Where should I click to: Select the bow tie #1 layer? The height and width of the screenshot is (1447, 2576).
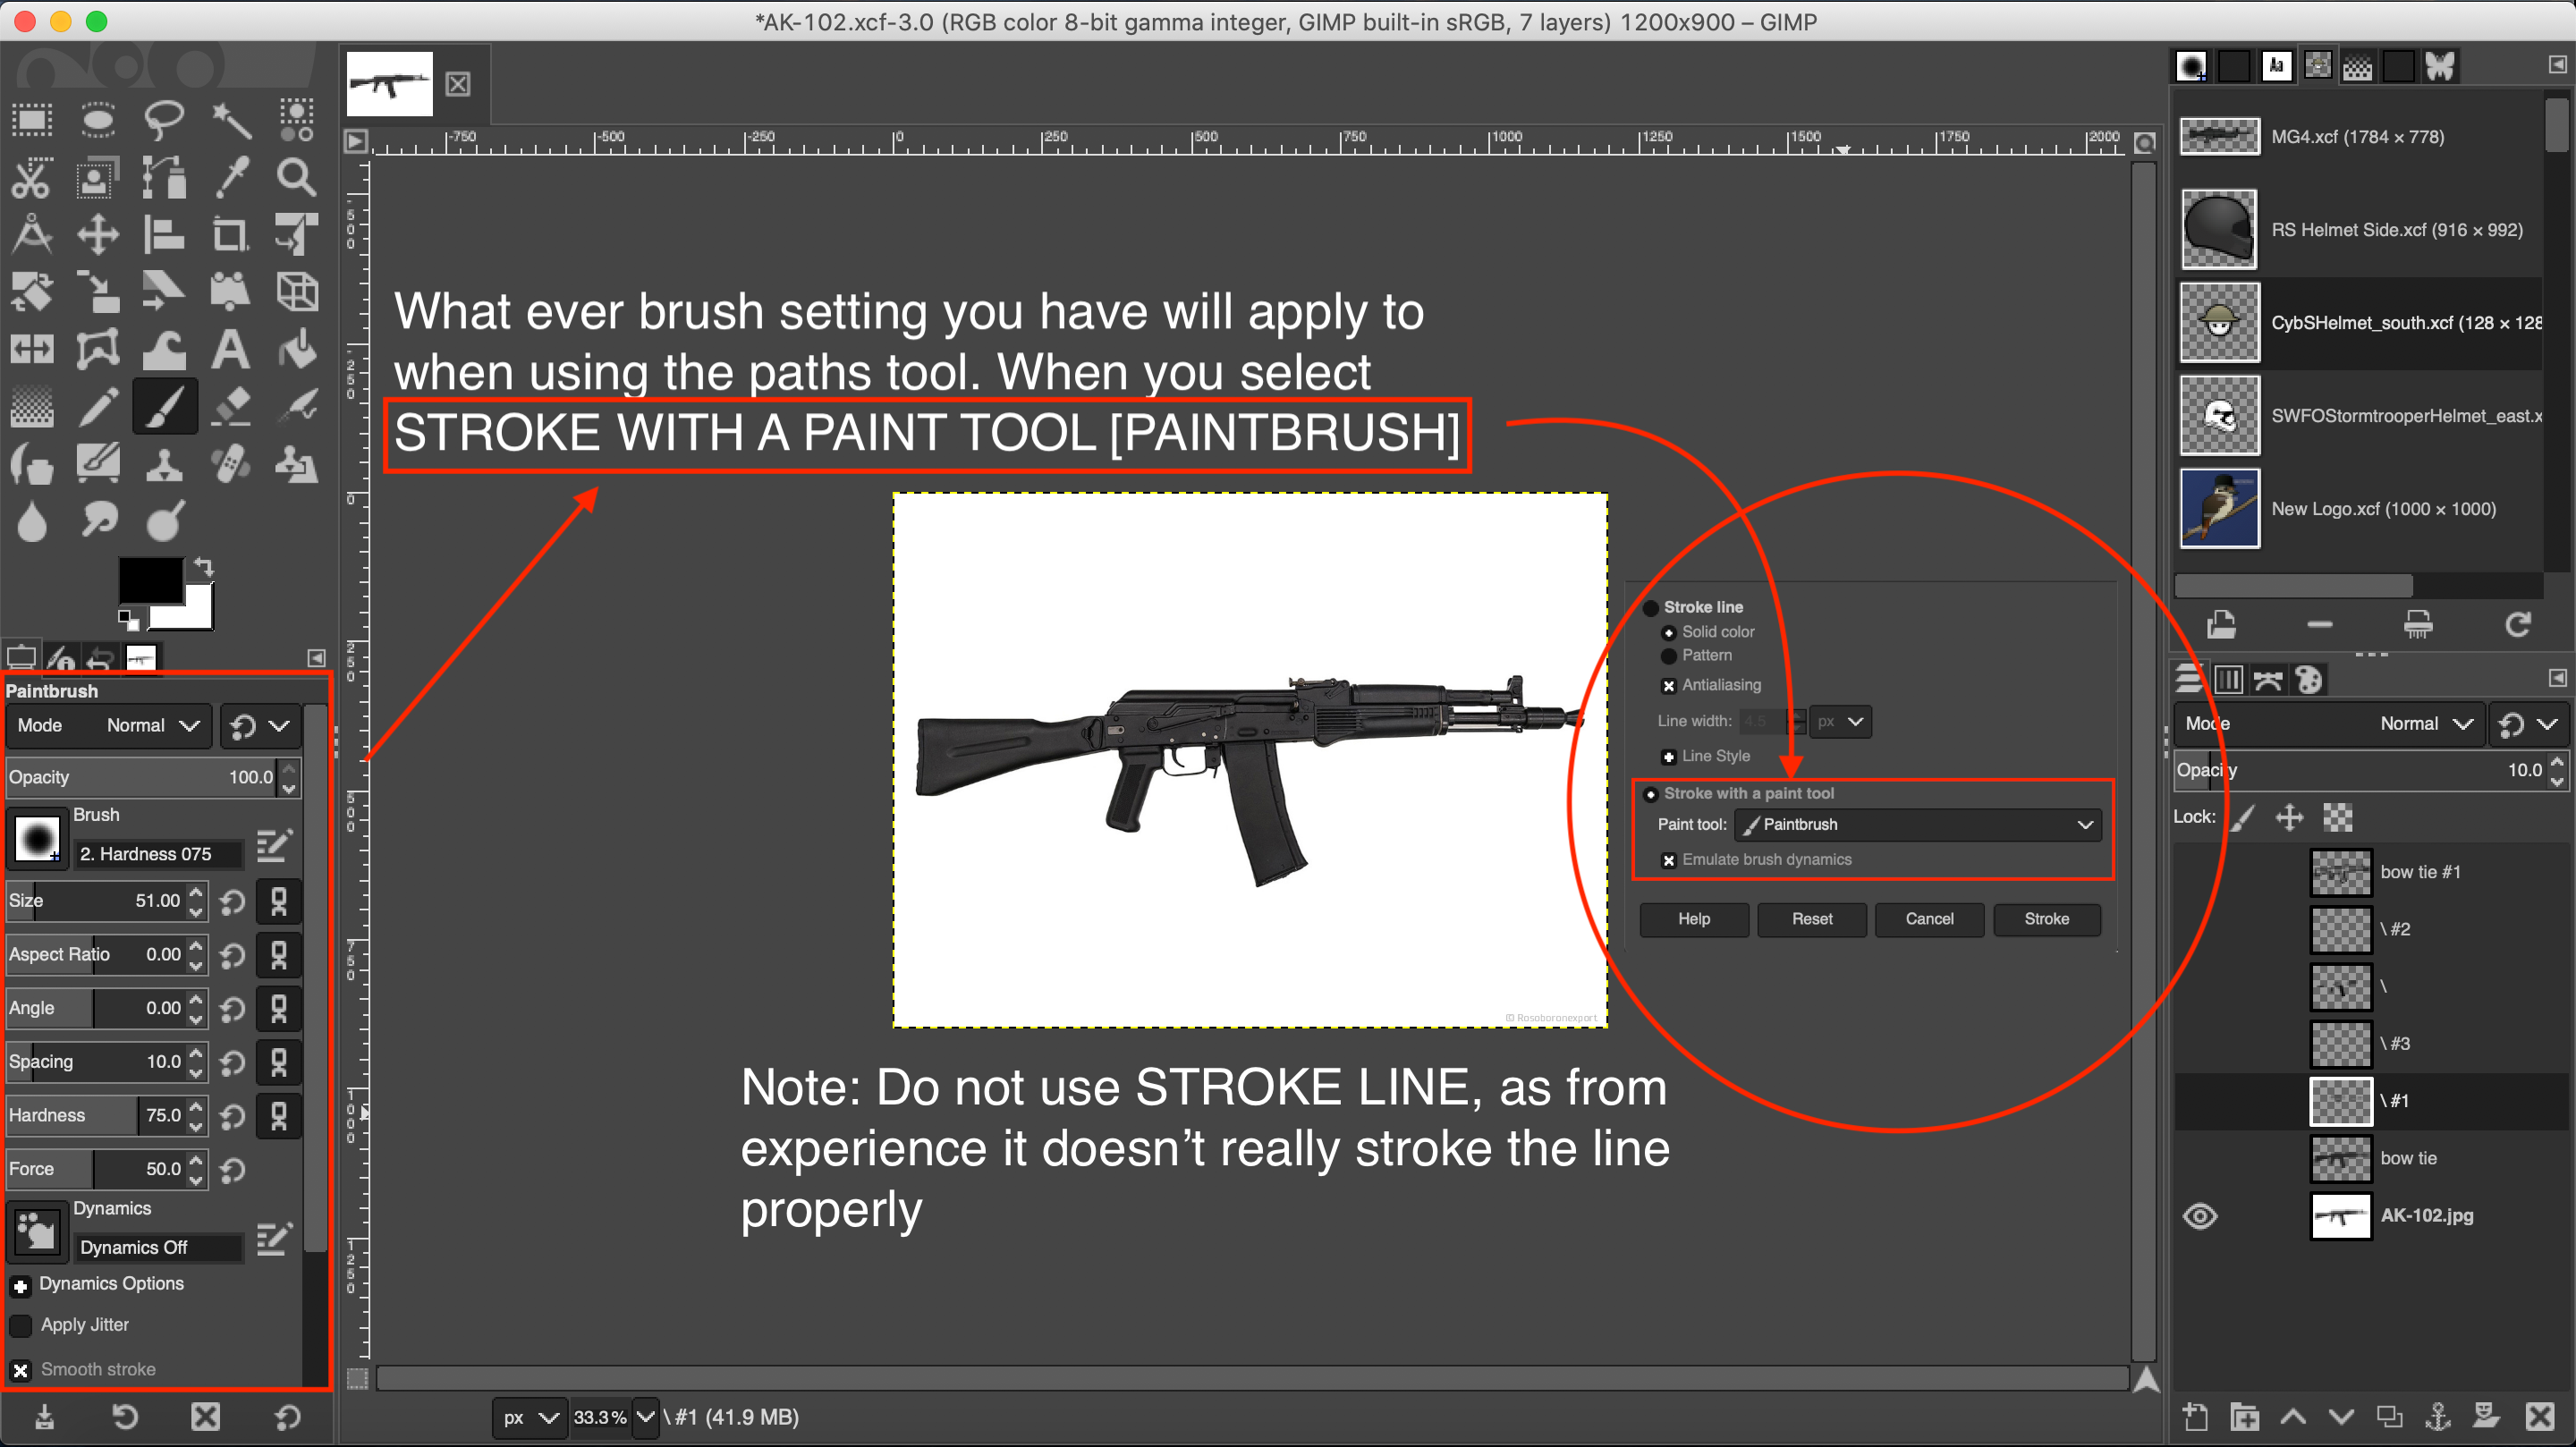pos(2420,872)
